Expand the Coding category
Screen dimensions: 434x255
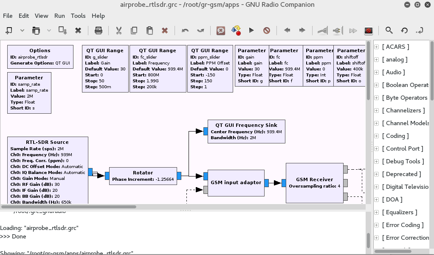click(x=376, y=136)
